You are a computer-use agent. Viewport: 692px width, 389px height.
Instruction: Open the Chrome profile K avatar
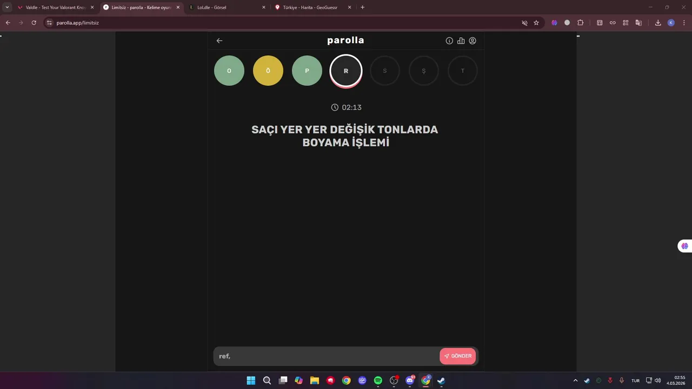[671, 23]
